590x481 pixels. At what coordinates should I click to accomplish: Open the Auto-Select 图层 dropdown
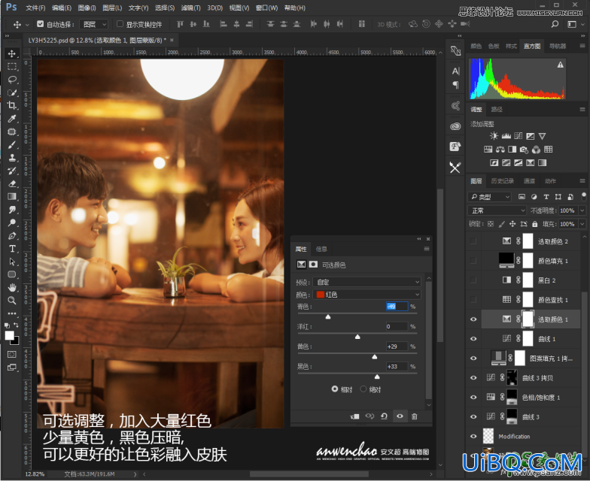point(95,24)
